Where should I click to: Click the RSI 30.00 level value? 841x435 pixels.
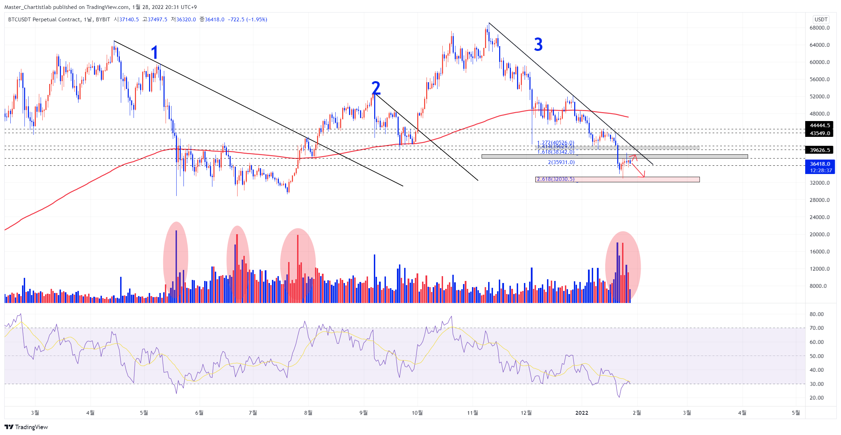click(x=817, y=384)
